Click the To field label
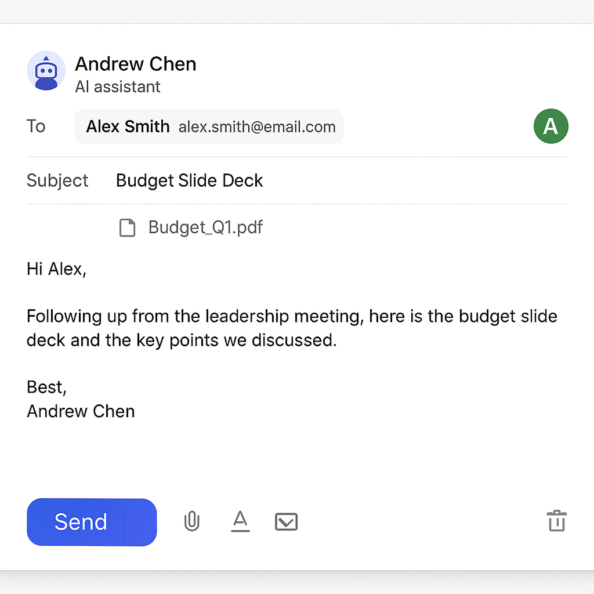Viewport: 594px width, 594px height. point(36,126)
